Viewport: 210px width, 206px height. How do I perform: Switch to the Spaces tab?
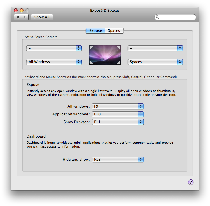(114, 31)
